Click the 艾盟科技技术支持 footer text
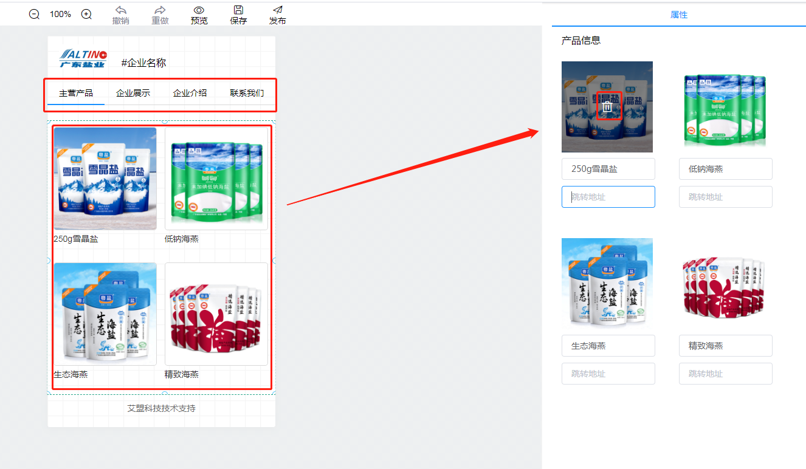 tap(162, 408)
